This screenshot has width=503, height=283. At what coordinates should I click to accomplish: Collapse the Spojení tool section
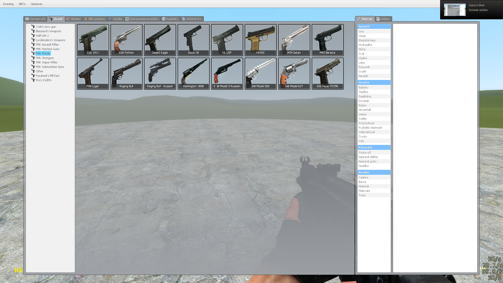coord(374,26)
